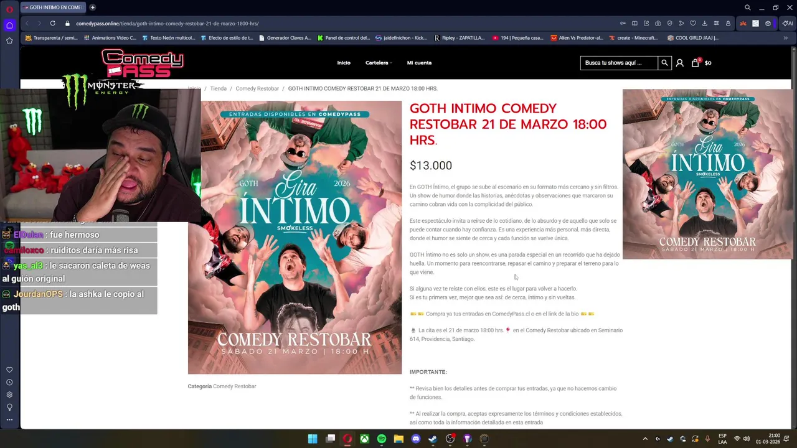Open the sidebar heart icon

[9, 370]
